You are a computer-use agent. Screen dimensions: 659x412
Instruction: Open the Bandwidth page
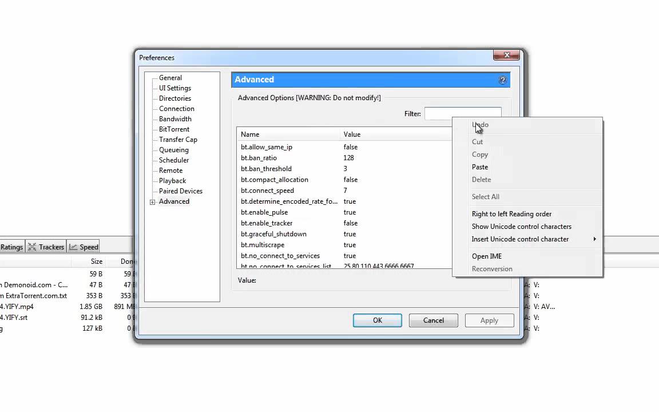(175, 119)
